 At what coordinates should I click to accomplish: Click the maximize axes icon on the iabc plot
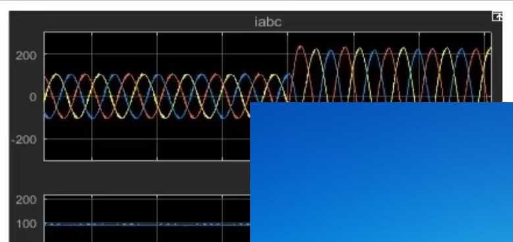tap(497, 16)
